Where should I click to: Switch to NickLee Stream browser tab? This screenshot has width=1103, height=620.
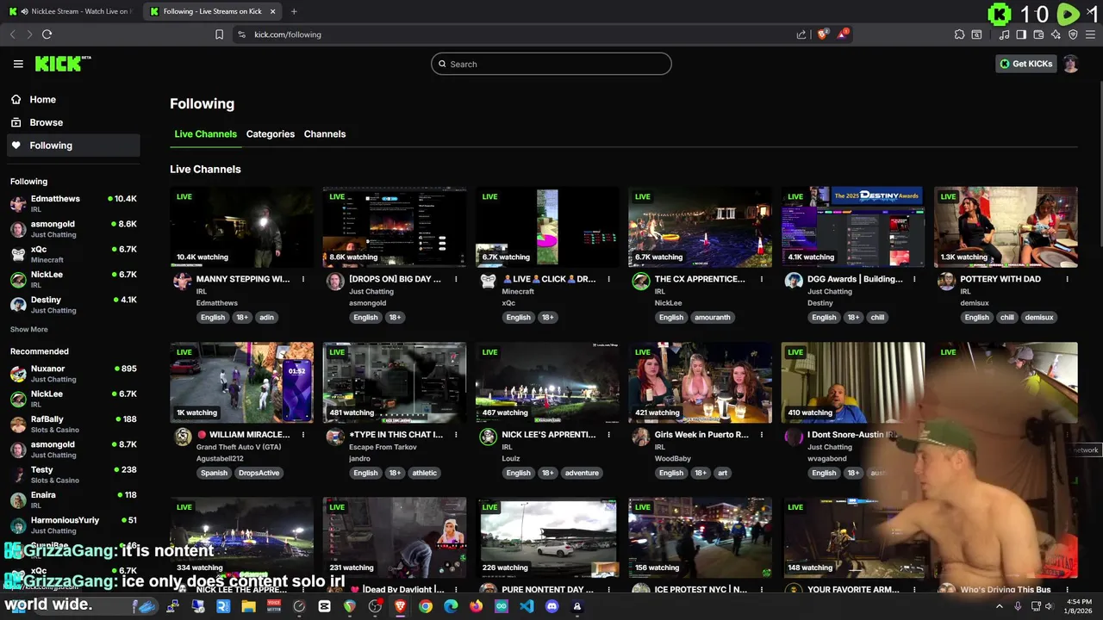(x=72, y=11)
